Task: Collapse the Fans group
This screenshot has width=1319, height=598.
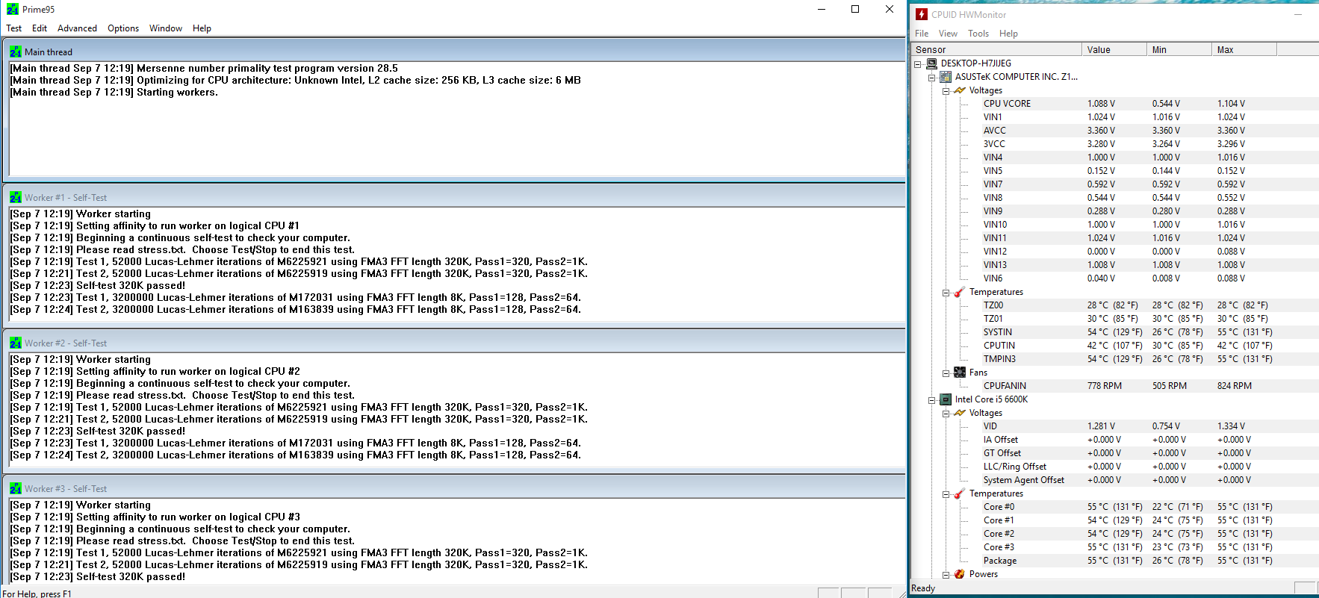Action: (946, 373)
